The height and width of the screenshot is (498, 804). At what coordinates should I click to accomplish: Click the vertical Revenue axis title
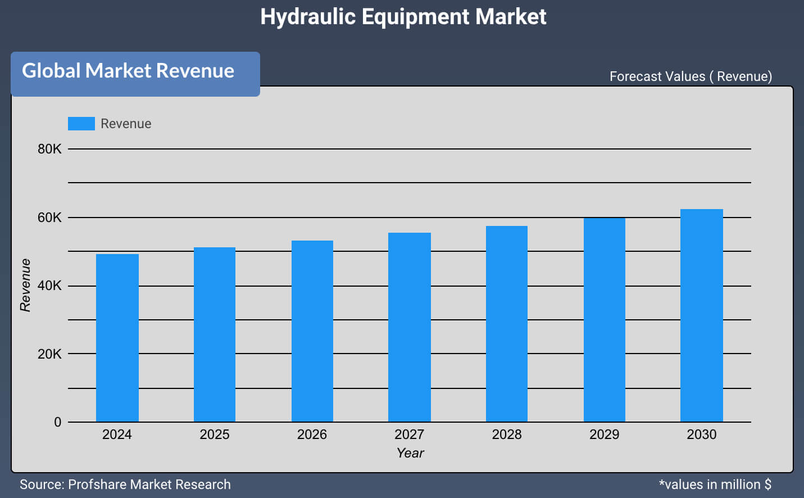coord(25,285)
